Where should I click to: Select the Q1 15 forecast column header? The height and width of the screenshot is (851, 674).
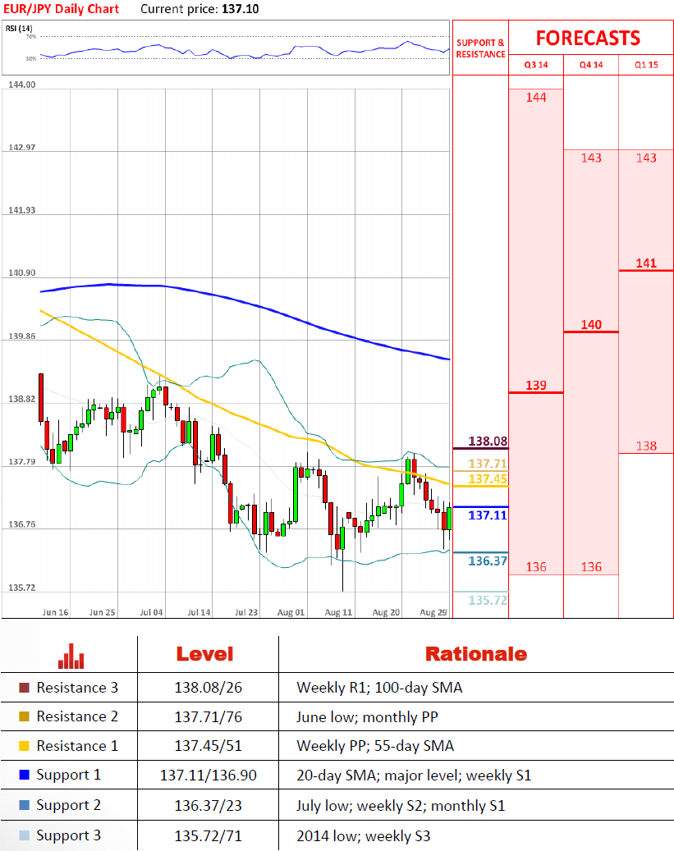click(646, 65)
